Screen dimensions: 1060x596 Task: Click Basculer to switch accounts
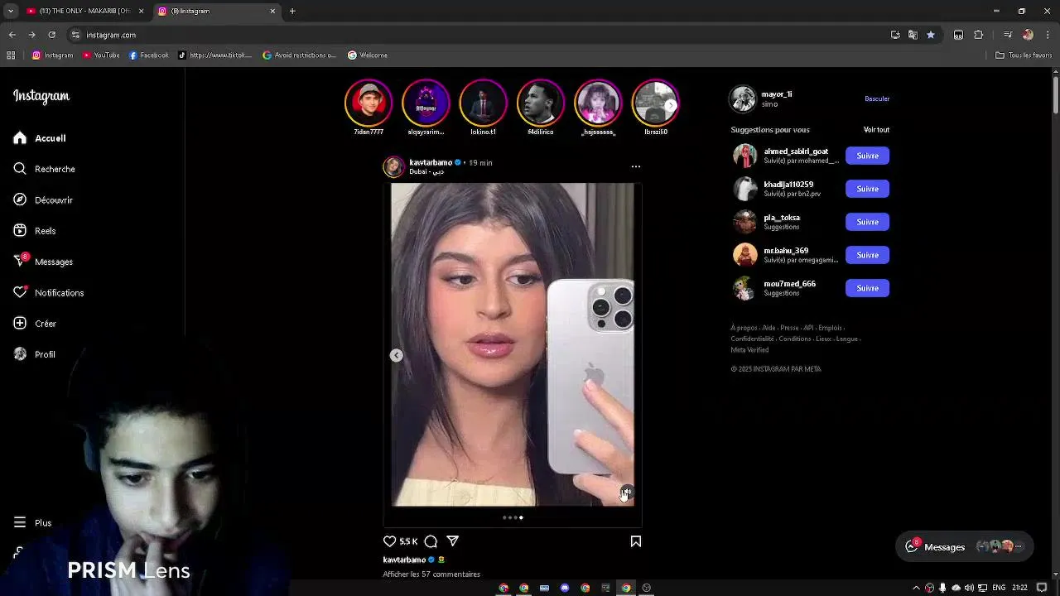point(877,99)
